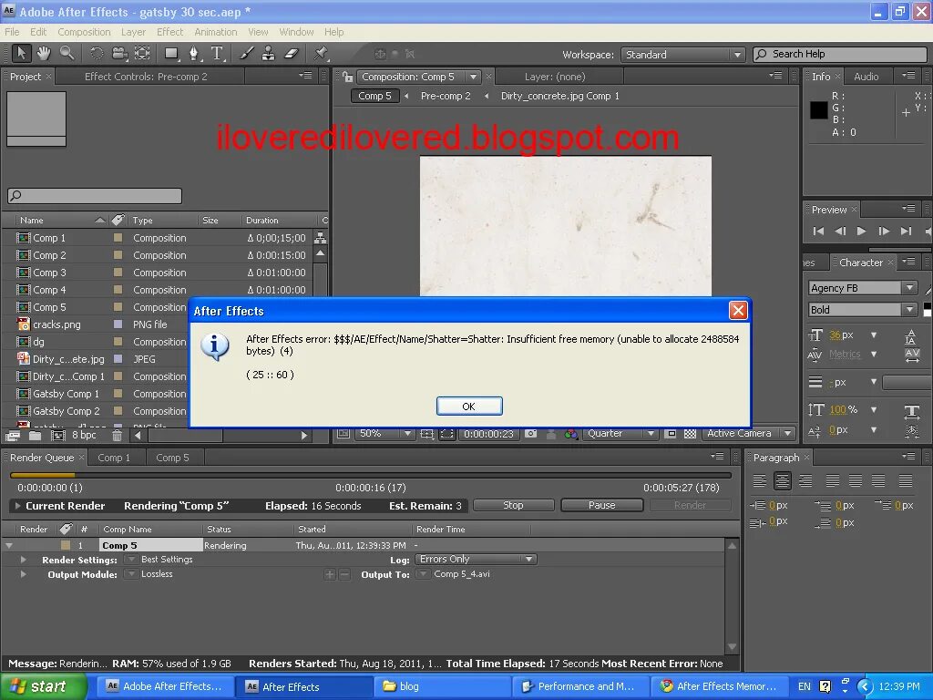Click the delete trash icon in Project panel
The width and height of the screenshot is (933, 700).
click(x=118, y=436)
